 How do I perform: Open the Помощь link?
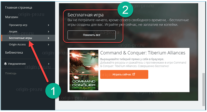pos(11,73)
